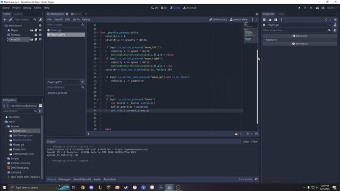
Task: Switch to the Debugger bottom tab
Action: point(64,179)
